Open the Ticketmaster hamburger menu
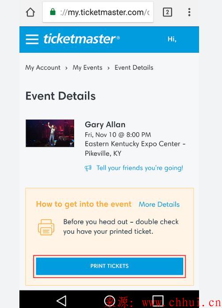This screenshot has width=222, height=308. click(32, 39)
